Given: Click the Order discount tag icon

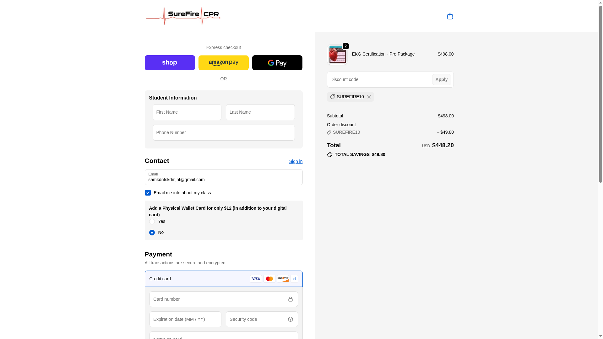Looking at the screenshot, I should tap(329, 132).
